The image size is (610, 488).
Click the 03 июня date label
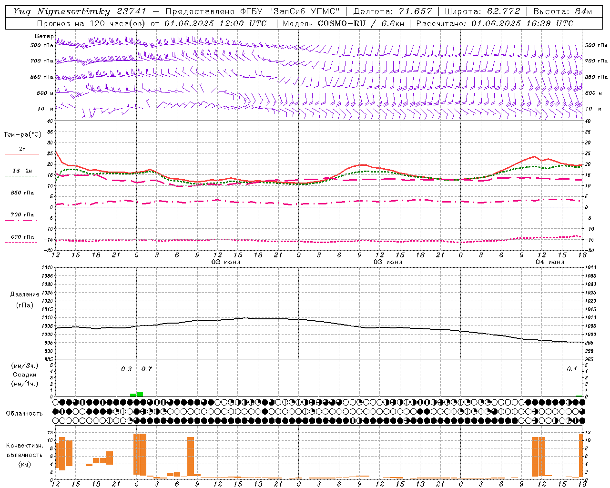387,262
